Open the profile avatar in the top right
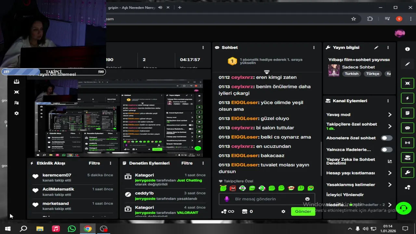 pyautogui.click(x=399, y=33)
